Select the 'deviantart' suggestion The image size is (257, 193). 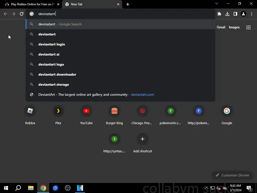tap(120, 34)
